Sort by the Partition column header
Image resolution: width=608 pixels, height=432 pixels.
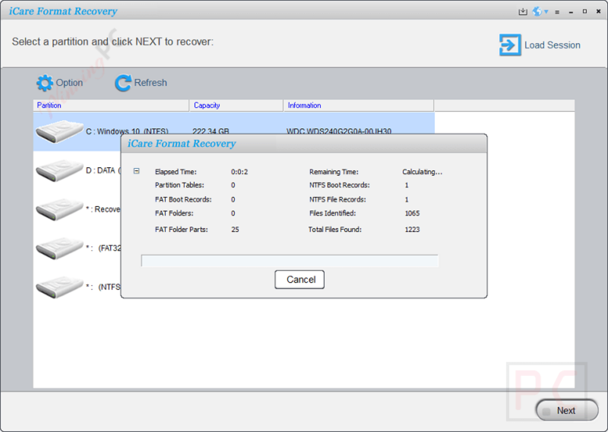pos(111,105)
